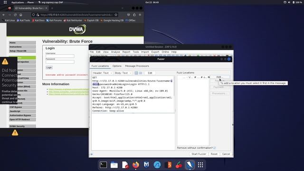Go to Firefox home page icon
The height and width of the screenshot is (171, 304).
(21, 15)
